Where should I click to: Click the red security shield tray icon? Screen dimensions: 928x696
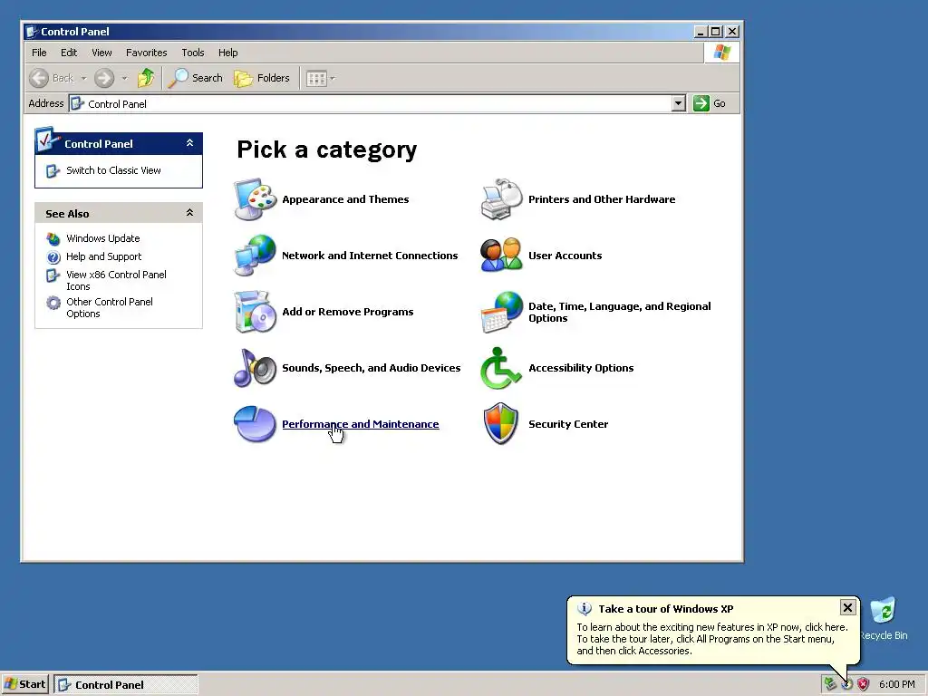tap(864, 684)
